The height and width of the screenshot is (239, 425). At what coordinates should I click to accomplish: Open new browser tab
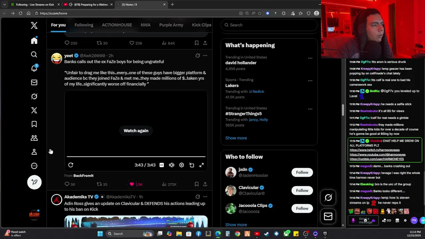coord(172,4)
